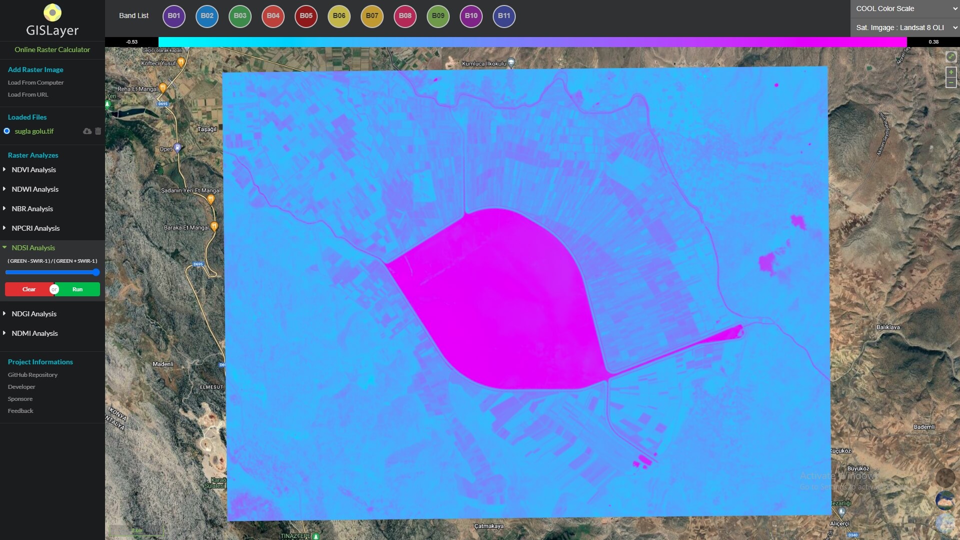960x540 pixels.
Task: Click Kumluca İlkokulu map marker
Action: tap(511, 63)
